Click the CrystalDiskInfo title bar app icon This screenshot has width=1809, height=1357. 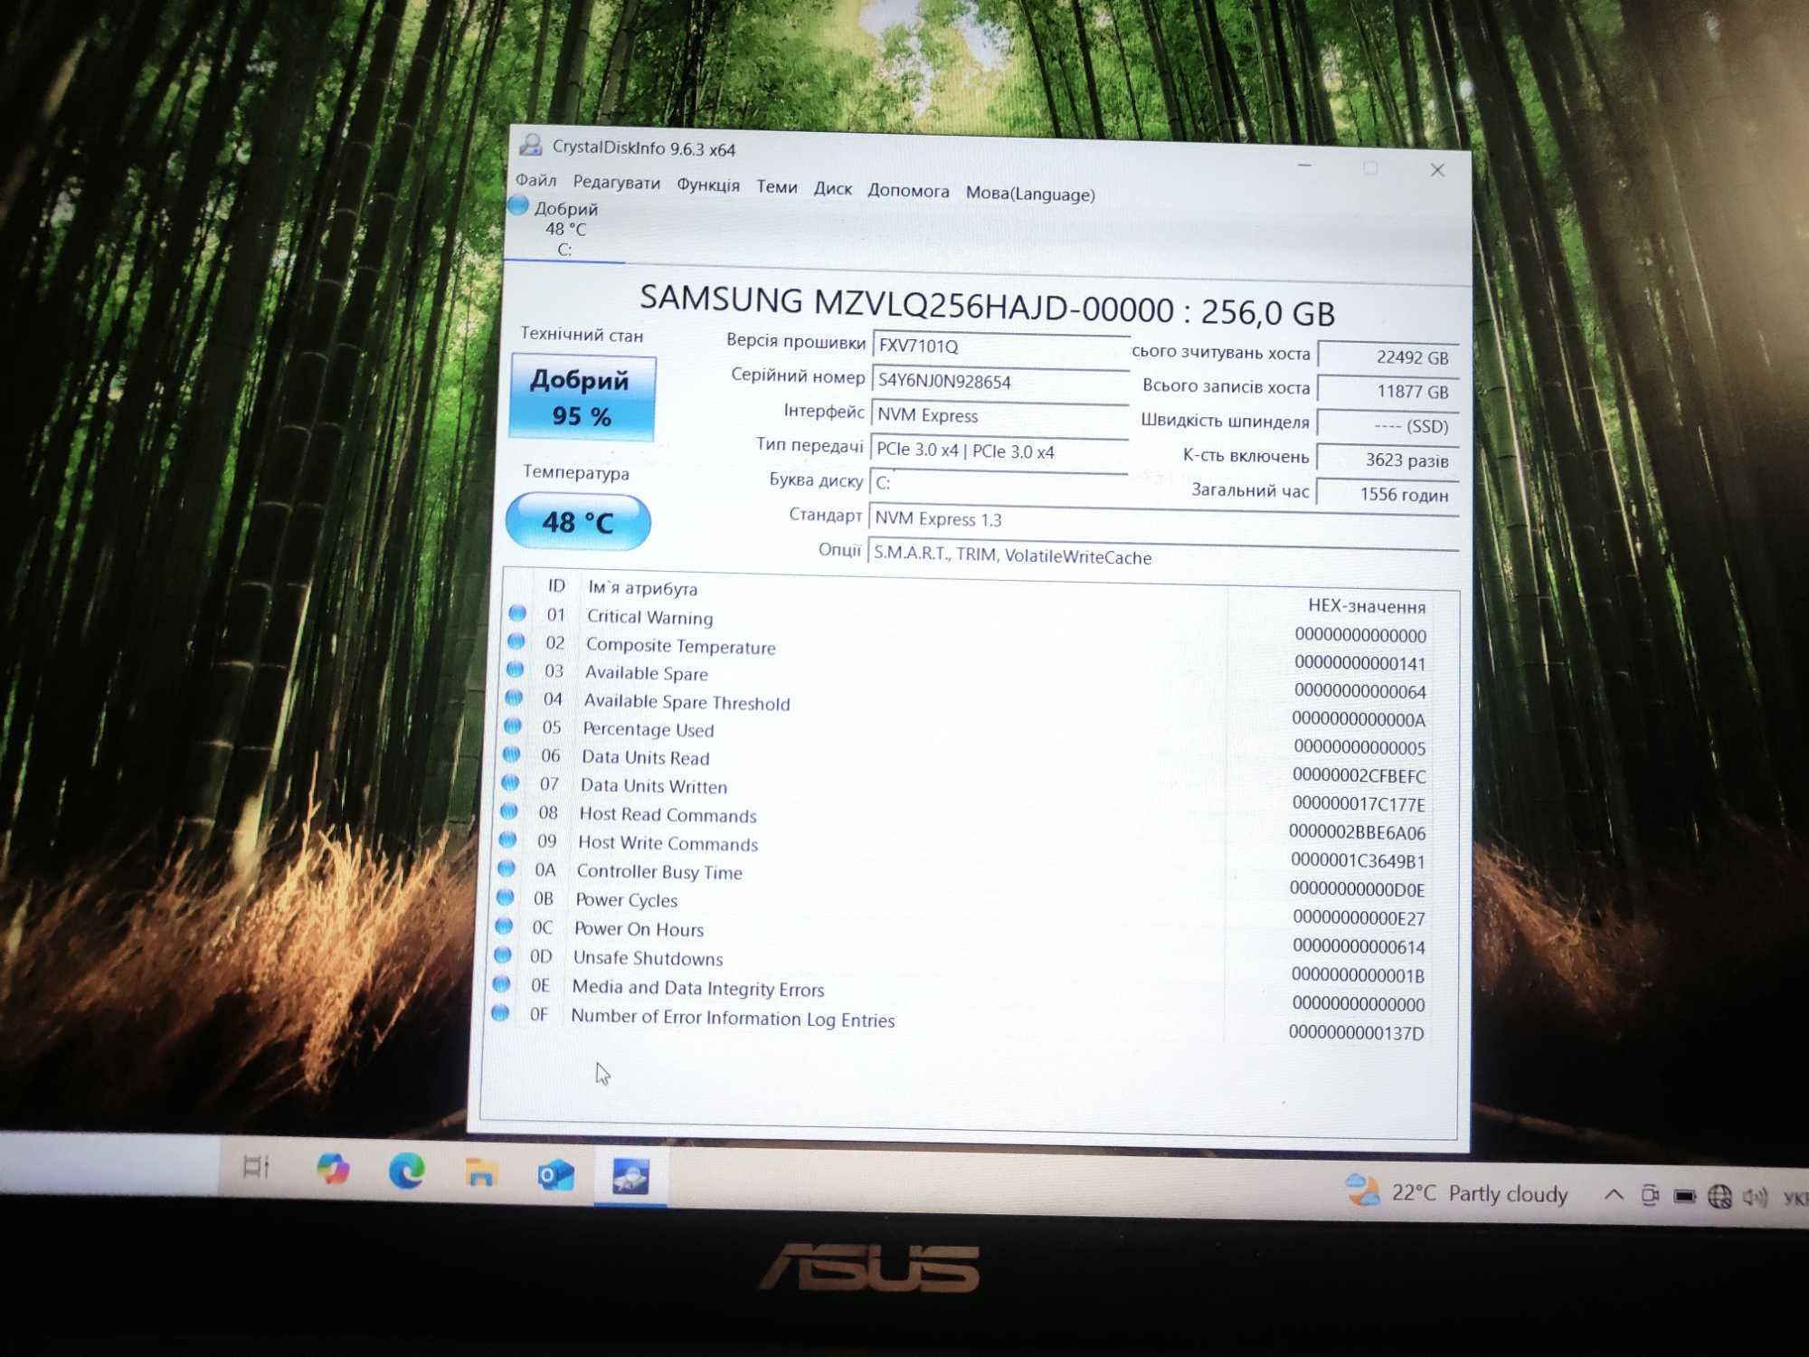(x=530, y=145)
